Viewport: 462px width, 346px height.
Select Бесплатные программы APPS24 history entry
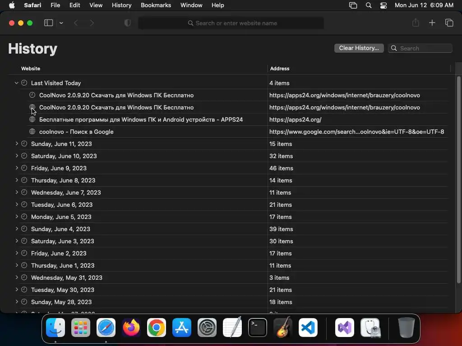click(141, 119)
